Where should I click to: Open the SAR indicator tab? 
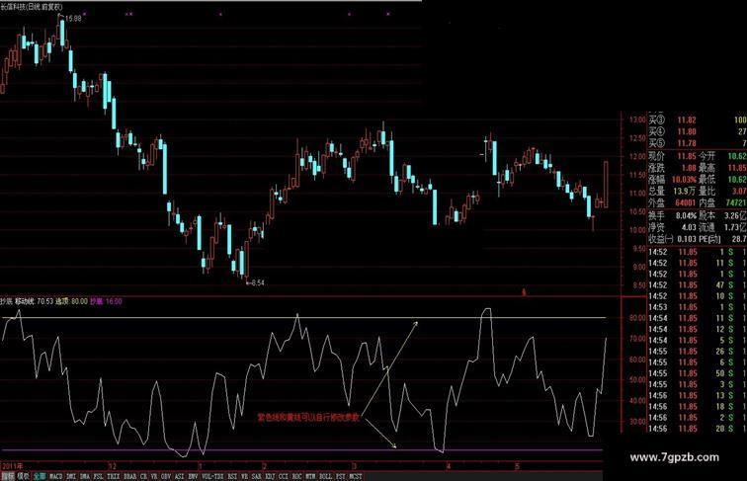point(256,476)
